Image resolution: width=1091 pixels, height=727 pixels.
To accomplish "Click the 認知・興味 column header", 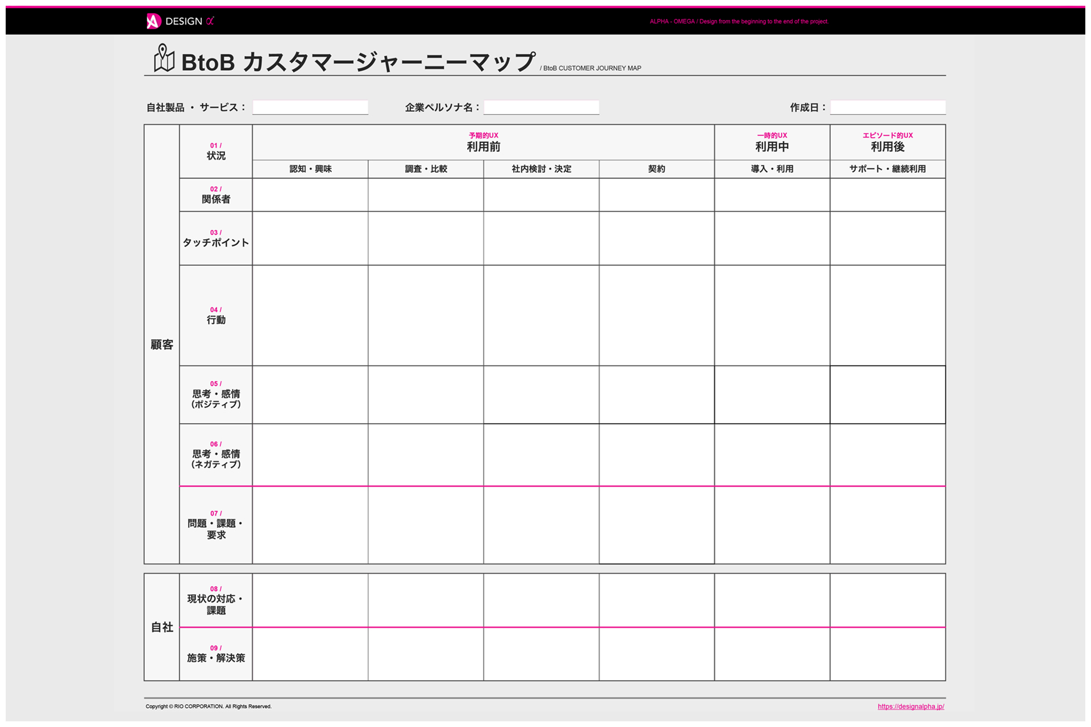I will [x=310, y=169].
